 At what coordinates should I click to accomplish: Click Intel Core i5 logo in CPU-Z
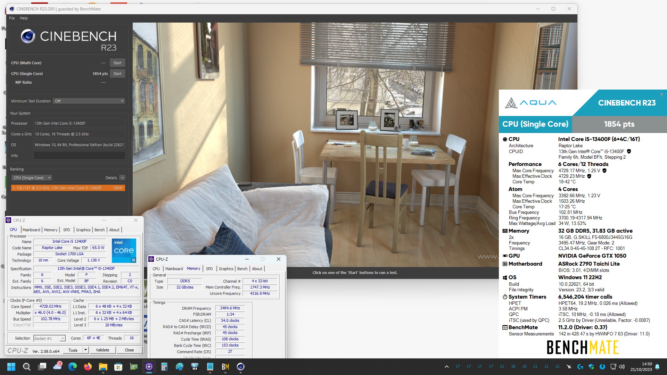(124, 250)
